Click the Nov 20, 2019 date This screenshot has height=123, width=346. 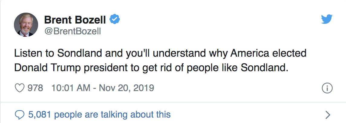coord(126,88)
